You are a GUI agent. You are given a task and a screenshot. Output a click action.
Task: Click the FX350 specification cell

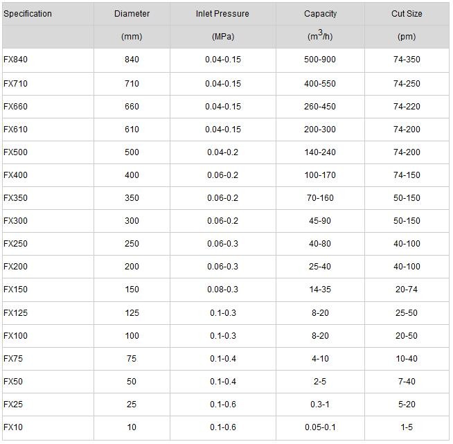point(15,198)
